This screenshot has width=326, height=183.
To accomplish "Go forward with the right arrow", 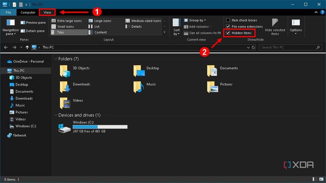I will point(14,47).
